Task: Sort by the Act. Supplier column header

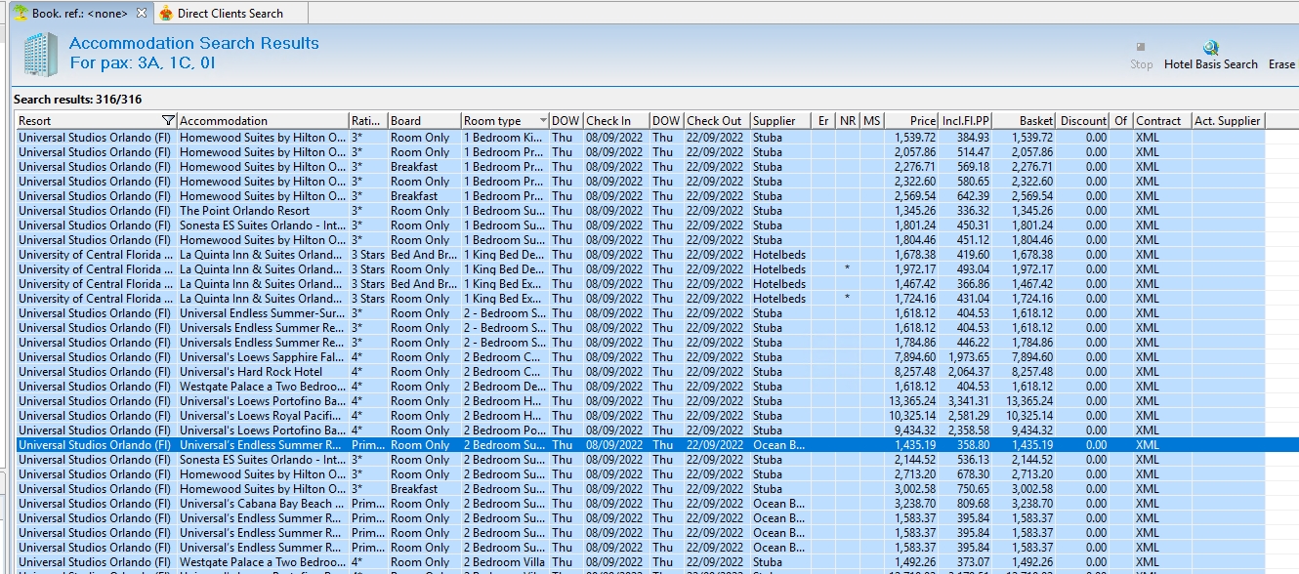Action: [x=1228, y=121]
